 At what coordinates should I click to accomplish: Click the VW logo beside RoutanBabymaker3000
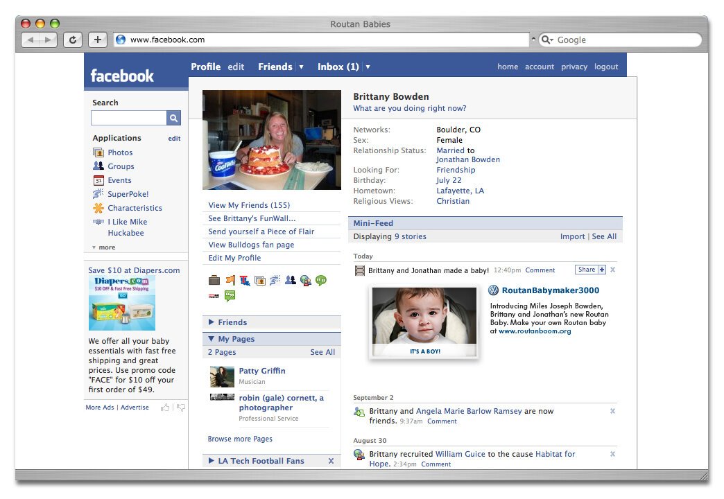pos(494,290)
